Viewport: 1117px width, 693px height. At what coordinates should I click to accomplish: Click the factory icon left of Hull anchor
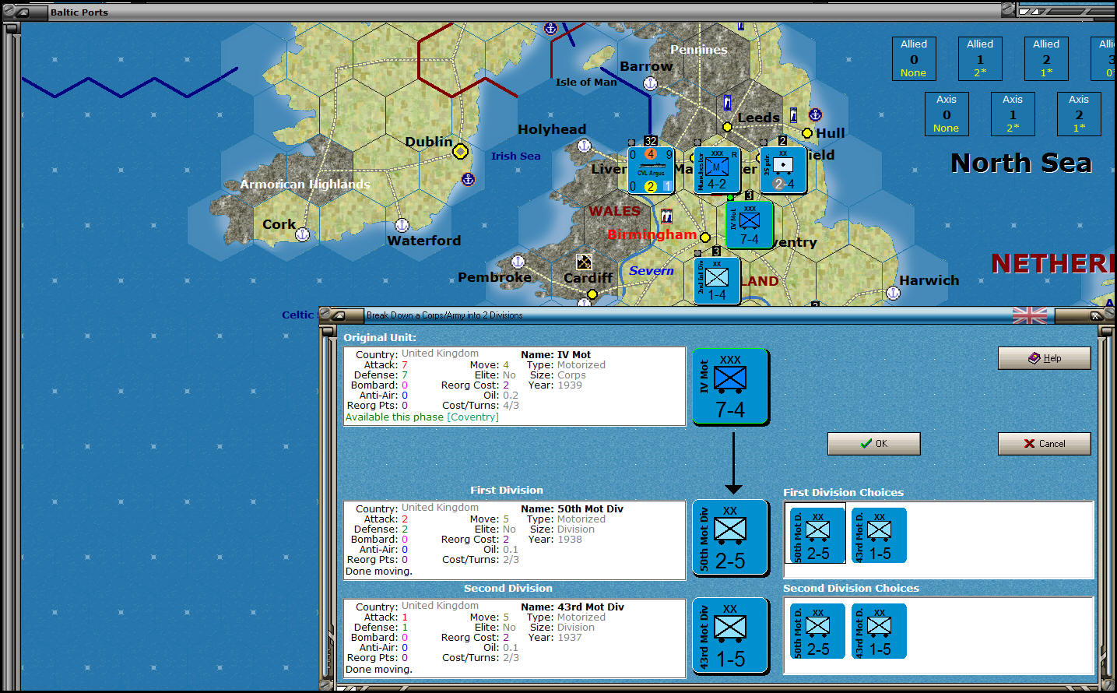[x=793, y=115]
